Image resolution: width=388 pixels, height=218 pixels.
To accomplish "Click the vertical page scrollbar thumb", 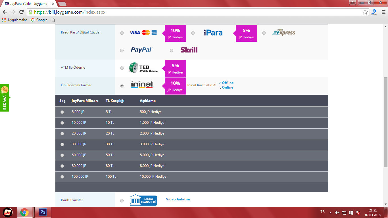I will point(385,122).
